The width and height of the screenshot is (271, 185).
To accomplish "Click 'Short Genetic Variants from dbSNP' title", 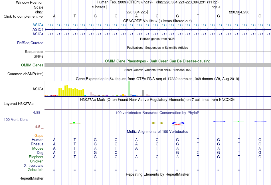I will [157, 70].
